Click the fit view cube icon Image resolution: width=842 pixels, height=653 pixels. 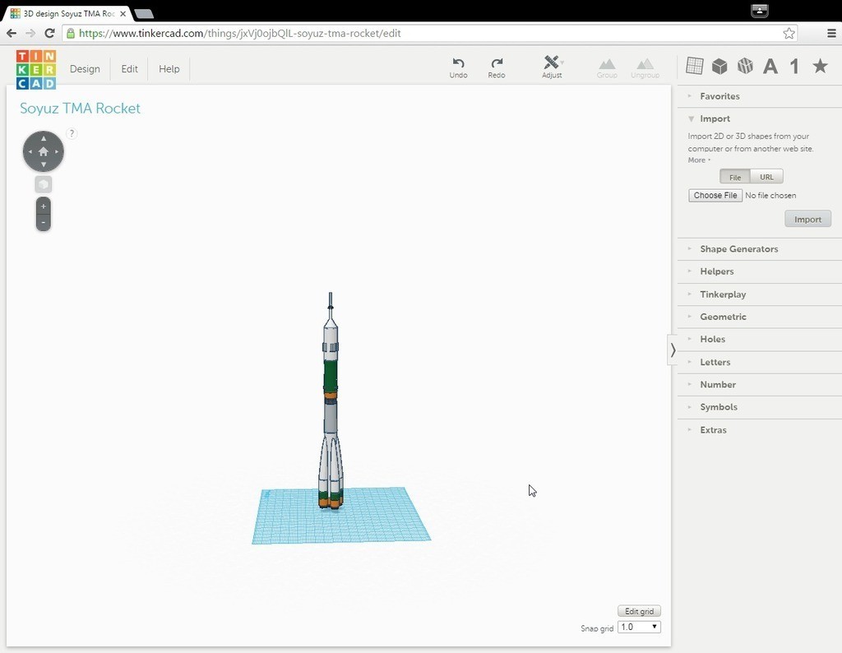(44, 184)
